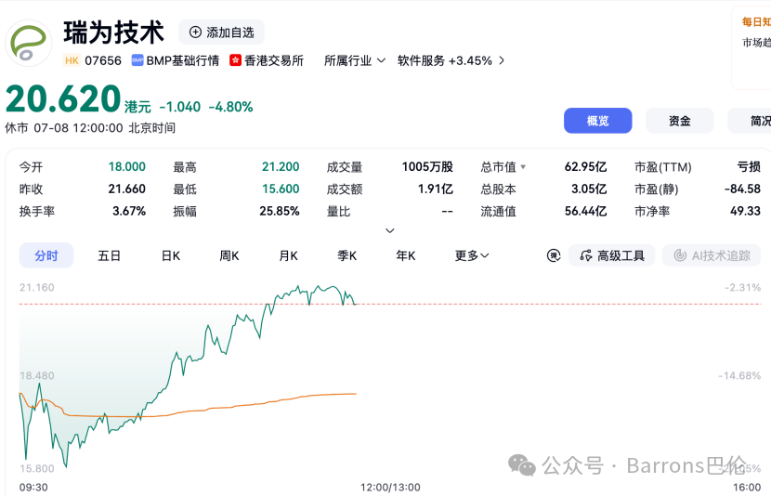Click the 21.160 price axis label

[x=37, y=287]
